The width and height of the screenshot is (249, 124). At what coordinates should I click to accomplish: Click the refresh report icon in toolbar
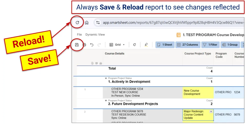[x=135, y=45]
